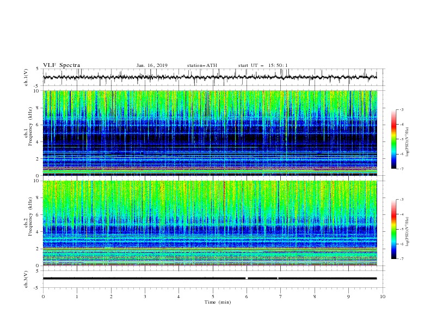The image size is (431, 333).
Task: Click the ch.2 log(PSD) colorbar label
Action: [407, 231]
